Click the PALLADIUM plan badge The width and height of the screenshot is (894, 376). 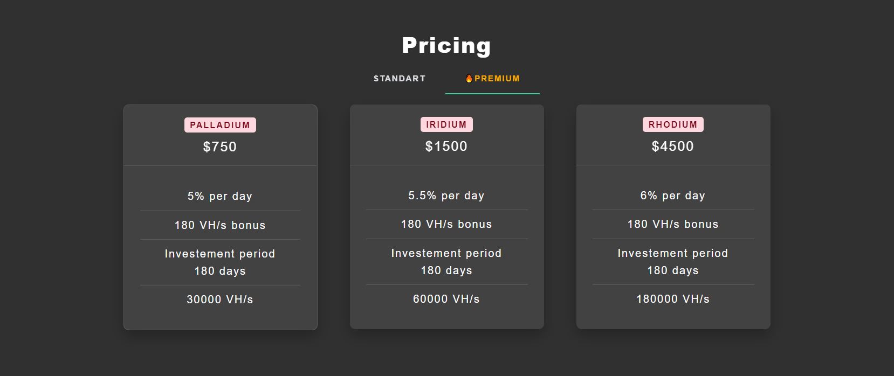click(x=220, y=125)
